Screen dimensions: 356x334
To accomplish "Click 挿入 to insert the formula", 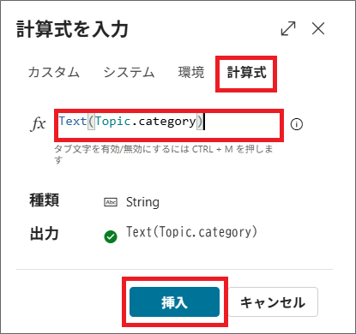I will [x=174, y=302].
